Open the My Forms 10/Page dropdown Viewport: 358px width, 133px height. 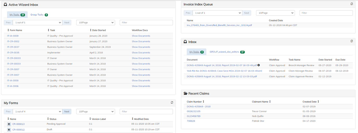95,111
